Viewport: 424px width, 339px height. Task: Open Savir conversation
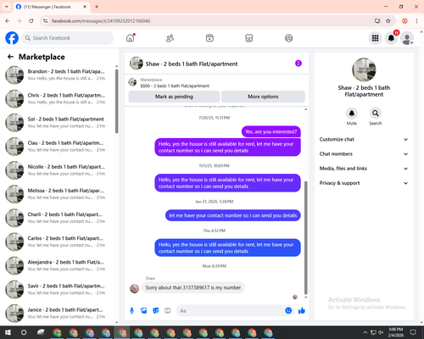[x=58, y=289]
